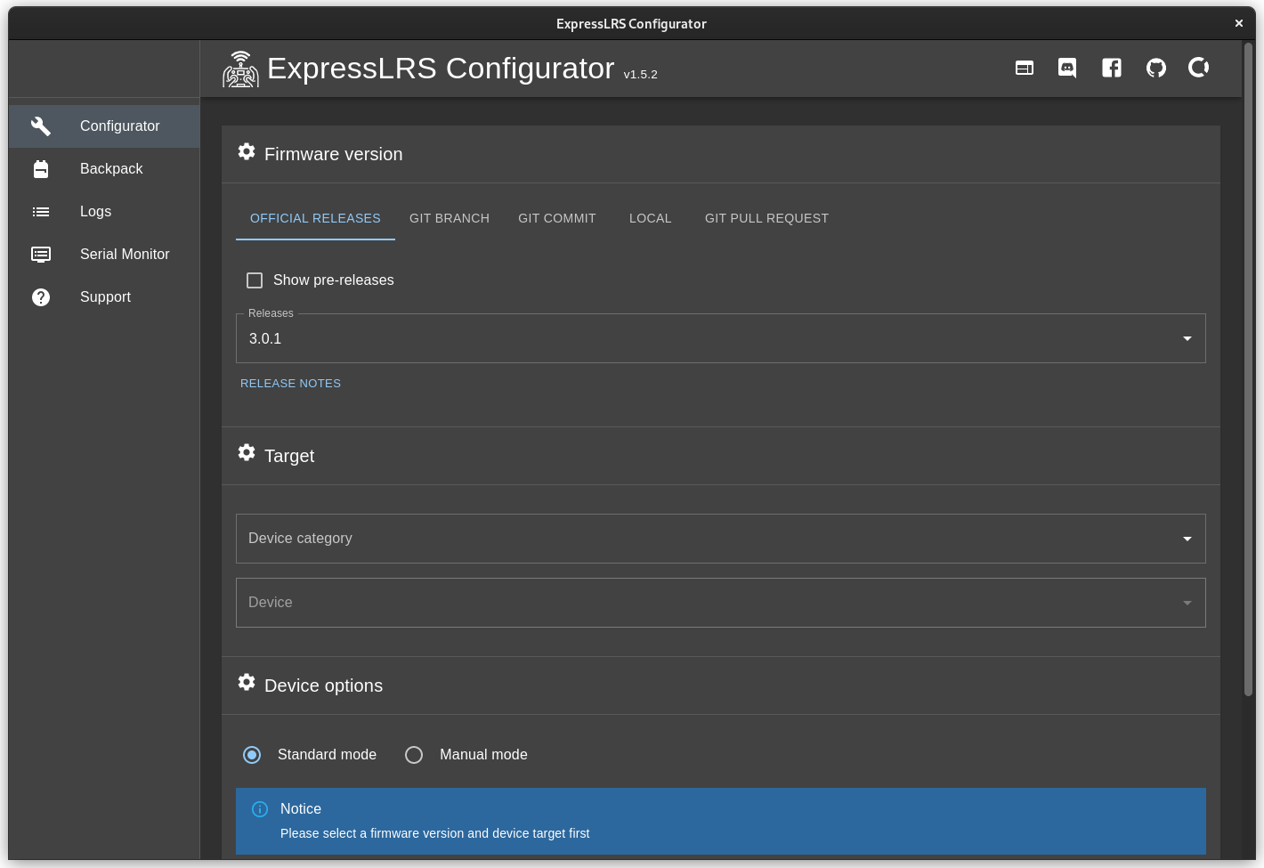Close the ExpressLRS Configurator window
The width and height of the screenshot is (1264, 868).
coord(1238,24)
